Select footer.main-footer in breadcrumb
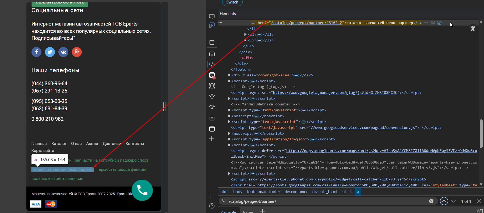Screen dimensions: 484x213 coord(263,192)
